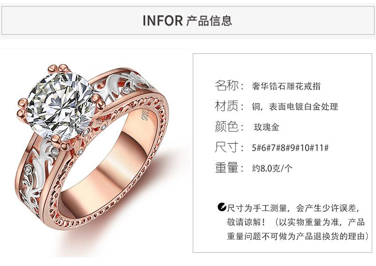Click the material text 铜，表面电镀白金处理
376x266 pixels.
click(x=295, y=107)
